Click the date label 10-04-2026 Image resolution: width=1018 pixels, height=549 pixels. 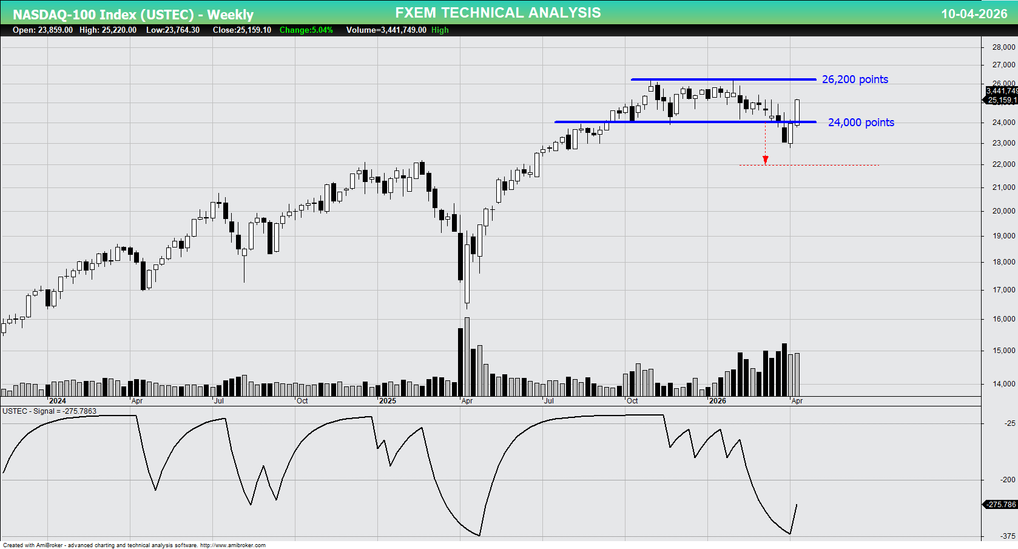[974, 12]
